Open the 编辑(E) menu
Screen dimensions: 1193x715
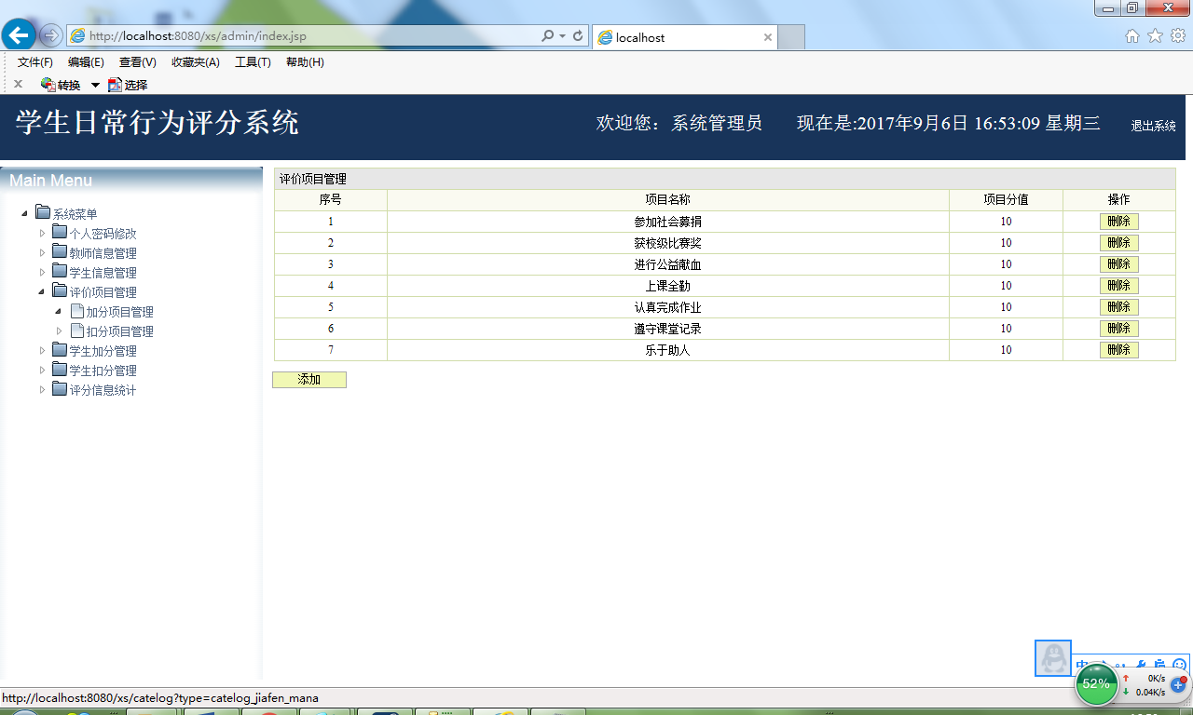(86, 62)
